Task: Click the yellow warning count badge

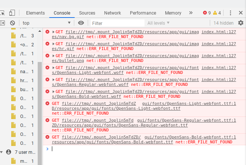Action: [217, 13]
